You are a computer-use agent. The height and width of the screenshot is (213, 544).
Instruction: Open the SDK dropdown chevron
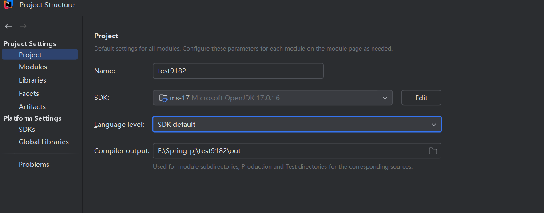click(x=385, y=98)
